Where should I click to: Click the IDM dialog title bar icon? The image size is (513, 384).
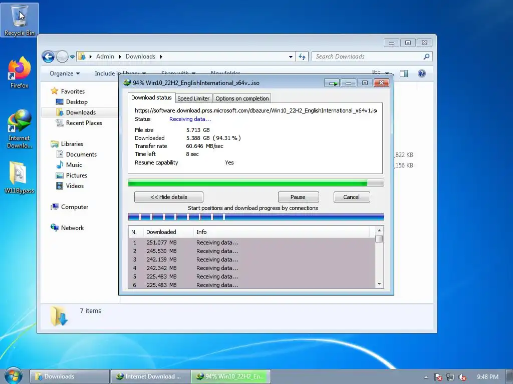pos(127,83)
